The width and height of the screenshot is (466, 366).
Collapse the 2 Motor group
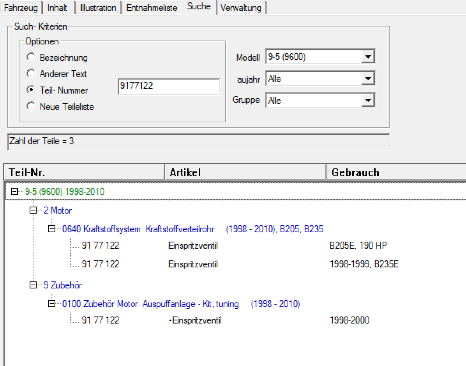[33, 210]
